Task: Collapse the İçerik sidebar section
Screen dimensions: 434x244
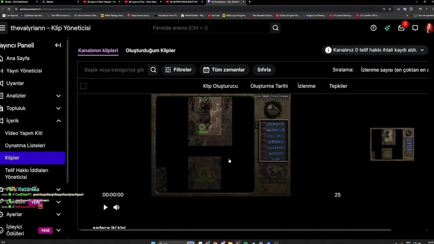Action: pyautogui.click(x=58, y=121)
